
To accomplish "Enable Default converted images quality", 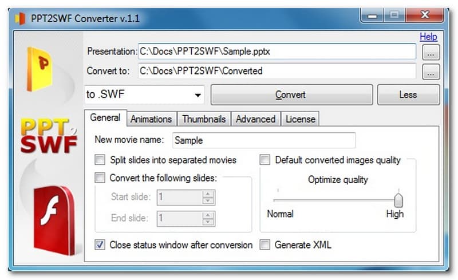I will [x=266, y=160].
